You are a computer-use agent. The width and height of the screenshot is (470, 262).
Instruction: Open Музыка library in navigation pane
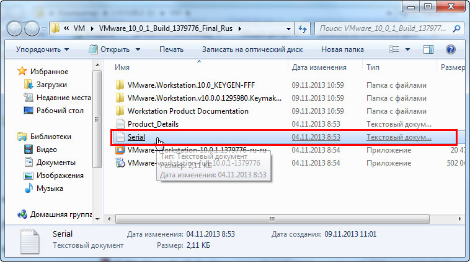50,189
